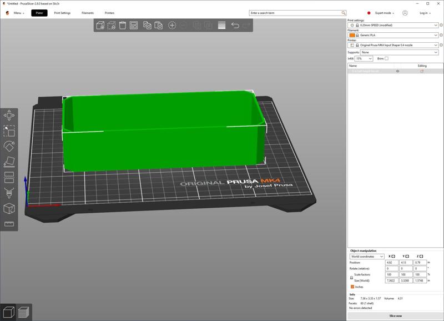The height and width of the screenshot is (321, 444).
Task: Click the Arrange plater icon
Action: click(x=135, y=25)
